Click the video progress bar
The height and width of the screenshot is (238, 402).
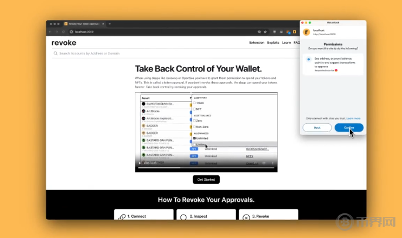point(206,168)
